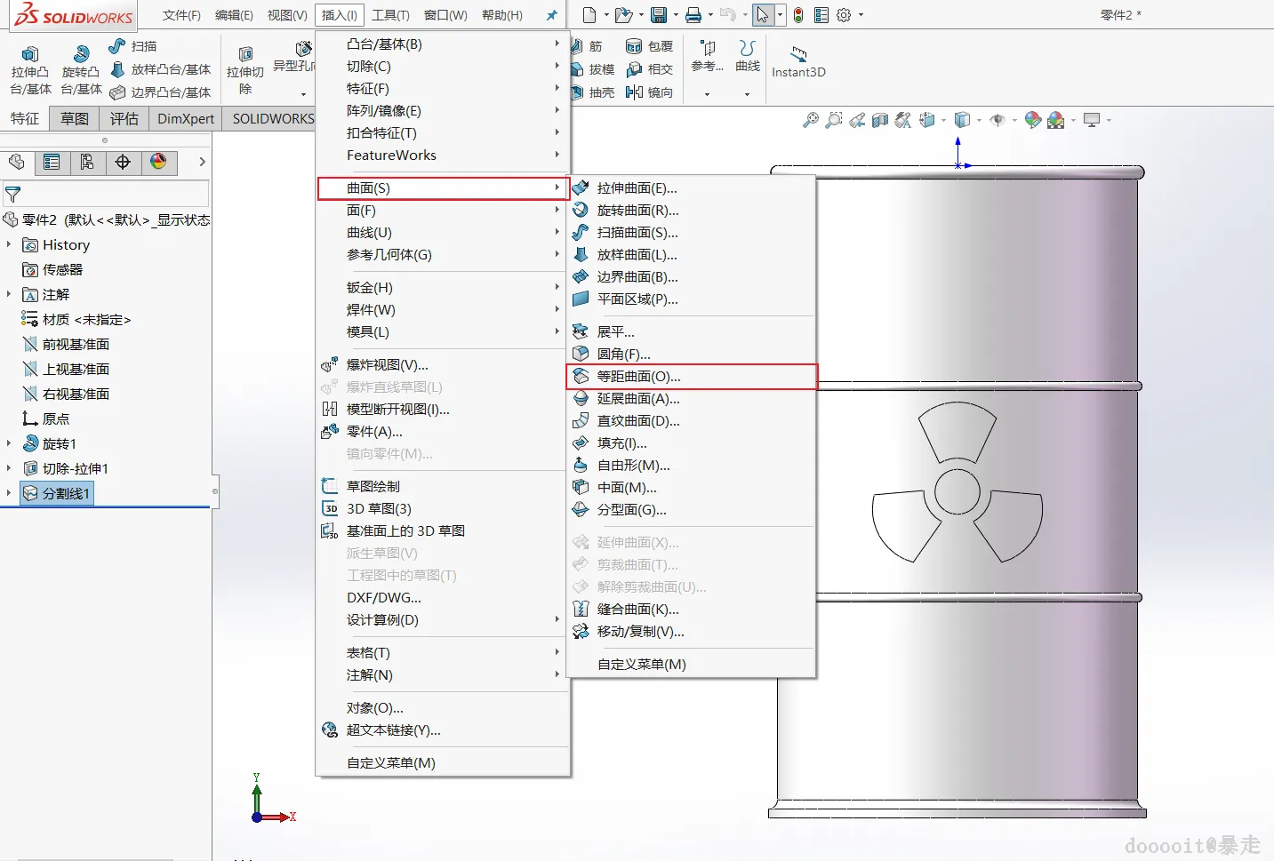Open the ConfigurationManager tab icon
The image size is (1274, 861).
(87, 162)
